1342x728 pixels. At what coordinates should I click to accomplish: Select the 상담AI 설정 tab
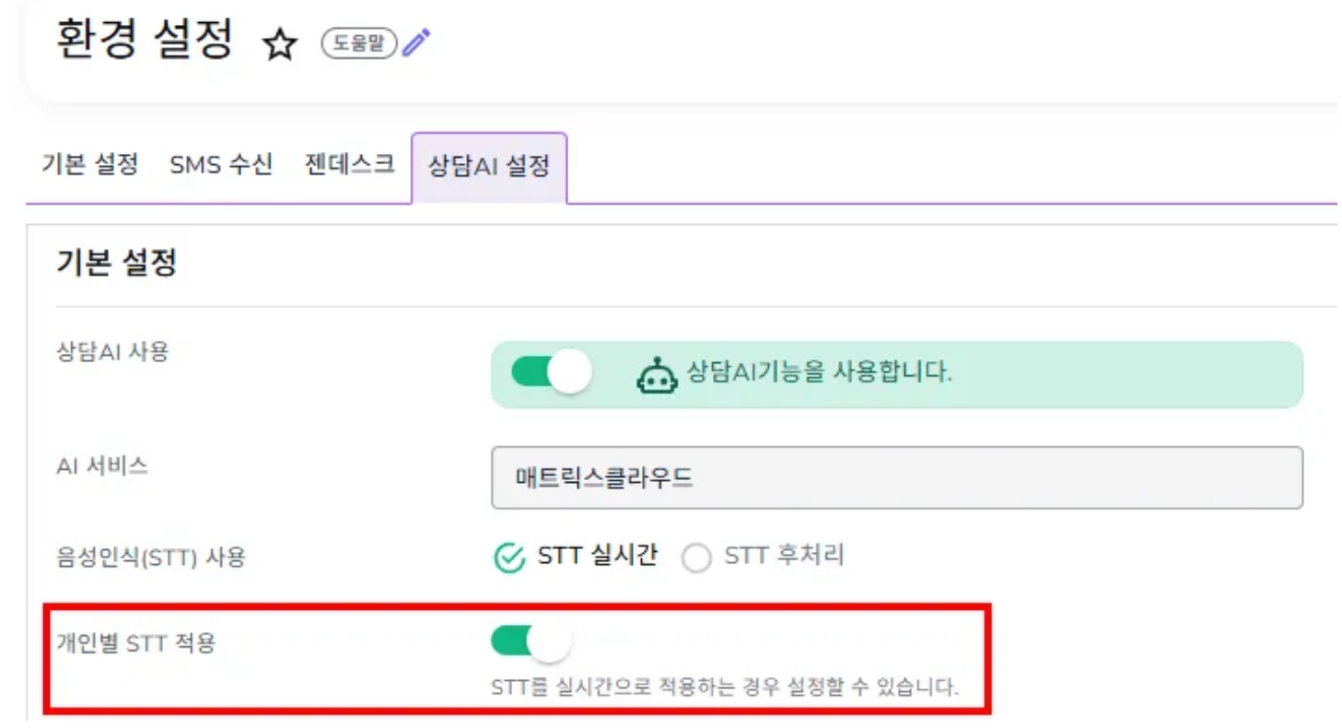[x=488, y=168]
